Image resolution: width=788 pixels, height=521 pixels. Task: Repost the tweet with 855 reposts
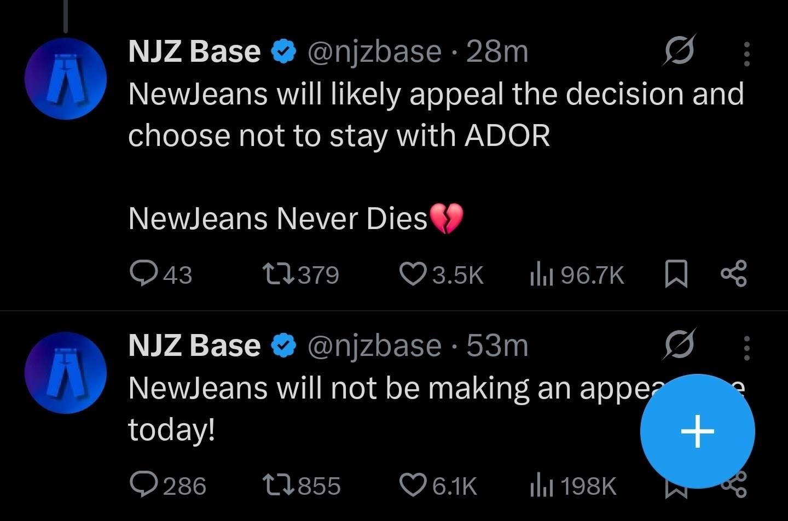pyautogui.click(x=279, y=485)
